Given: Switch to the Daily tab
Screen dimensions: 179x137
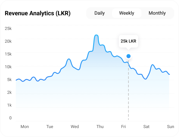Looking at the screenshot, I should (x=99, y=13).
